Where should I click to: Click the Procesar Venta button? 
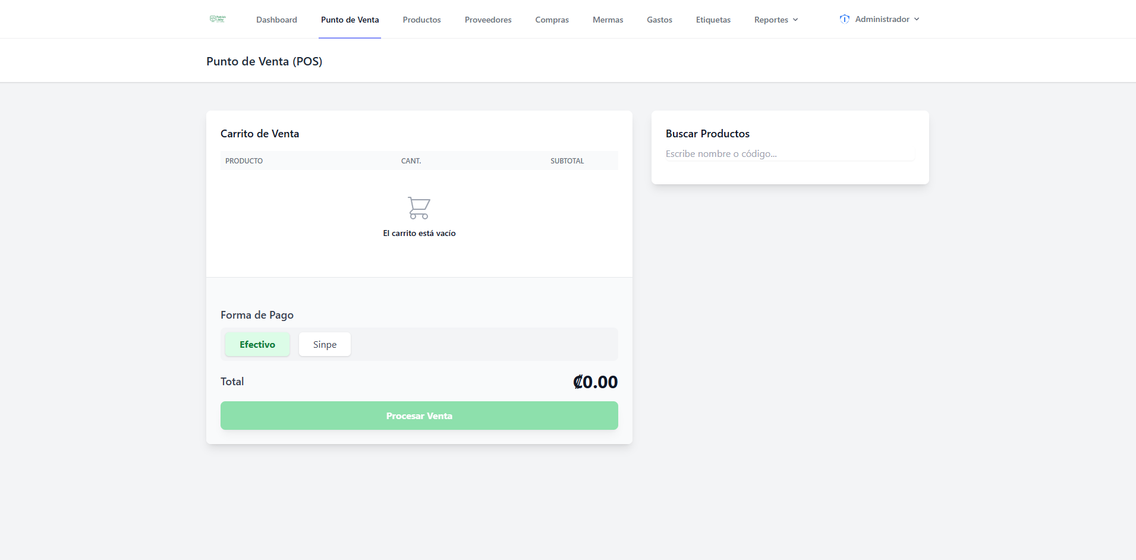coord(419,416)
